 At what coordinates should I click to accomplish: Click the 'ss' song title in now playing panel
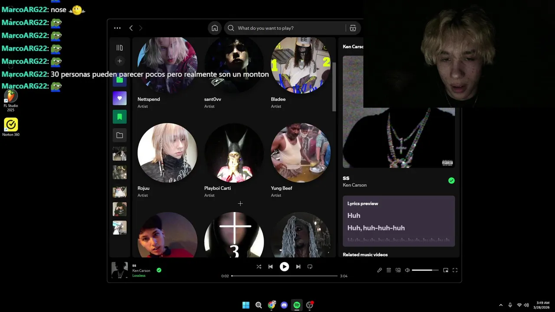346,178
